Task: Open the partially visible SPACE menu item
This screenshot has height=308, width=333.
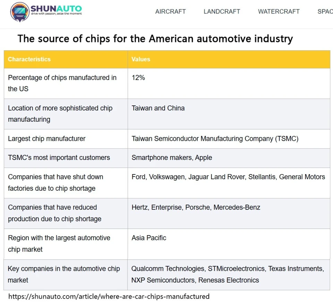Action: (325, 11)
